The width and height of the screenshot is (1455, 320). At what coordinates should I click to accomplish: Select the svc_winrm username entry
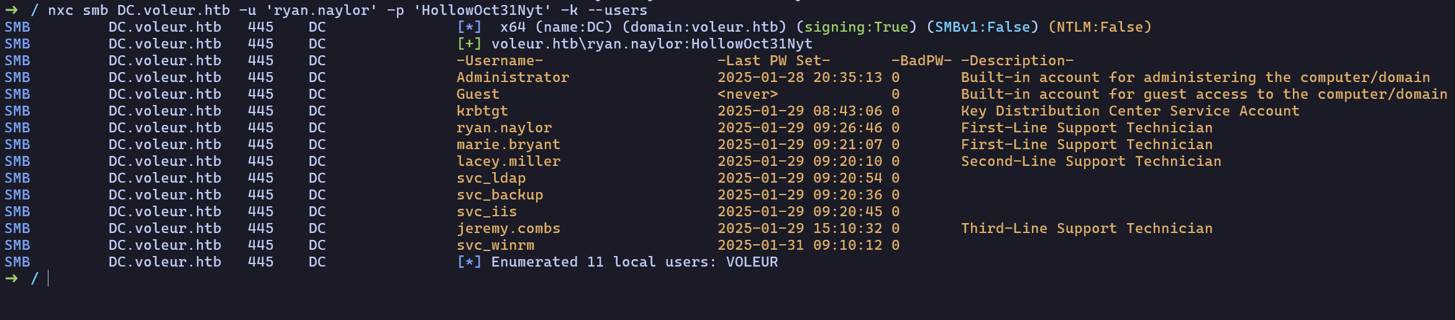[495, 245]
